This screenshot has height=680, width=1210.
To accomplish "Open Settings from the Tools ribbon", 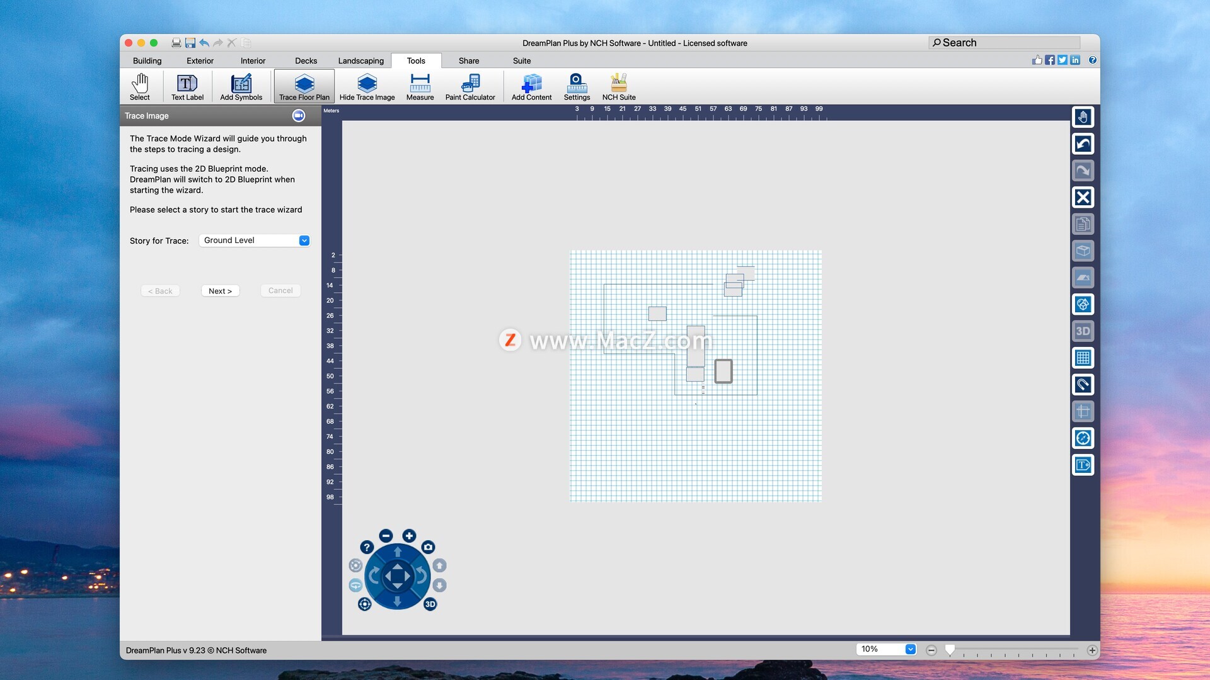I will (x=577, y=86).
